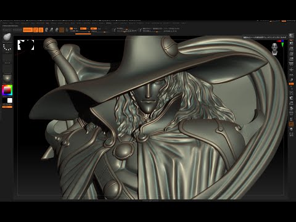The image size is (296, 222).
Task: Click the head camera orientation thumbnail
Action: pos(274,49)
